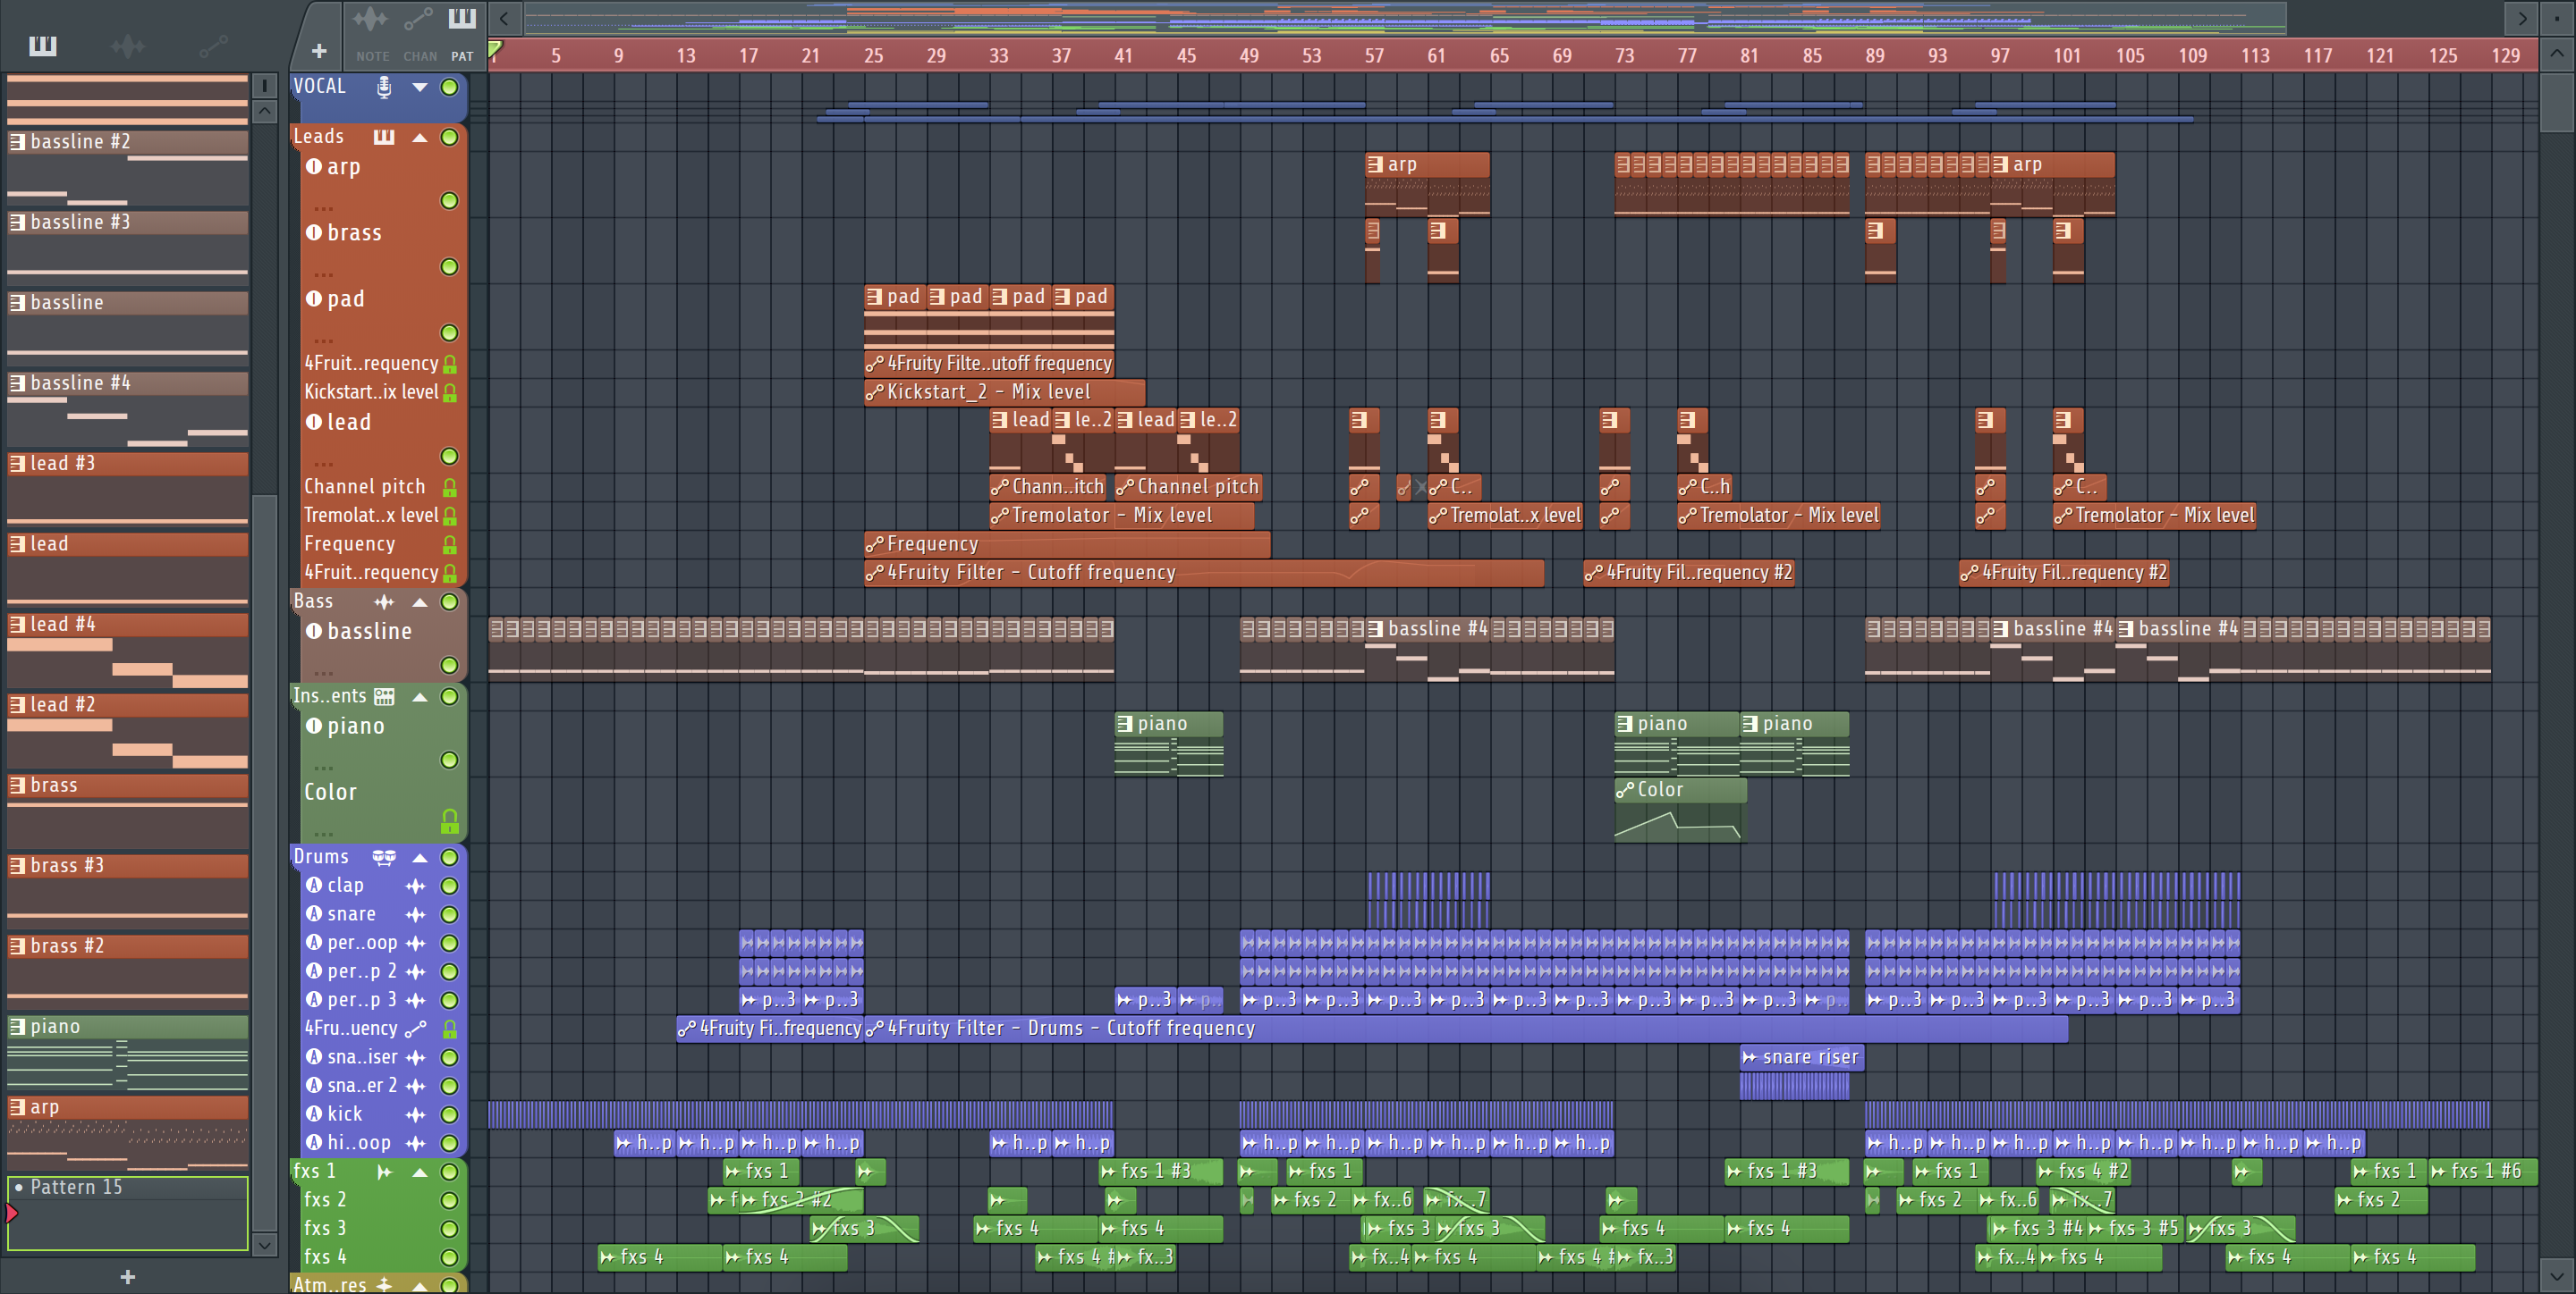The width and height of the screenshot is (2576, 1294).
Task: Mute the kick track
Action: 450,1115
